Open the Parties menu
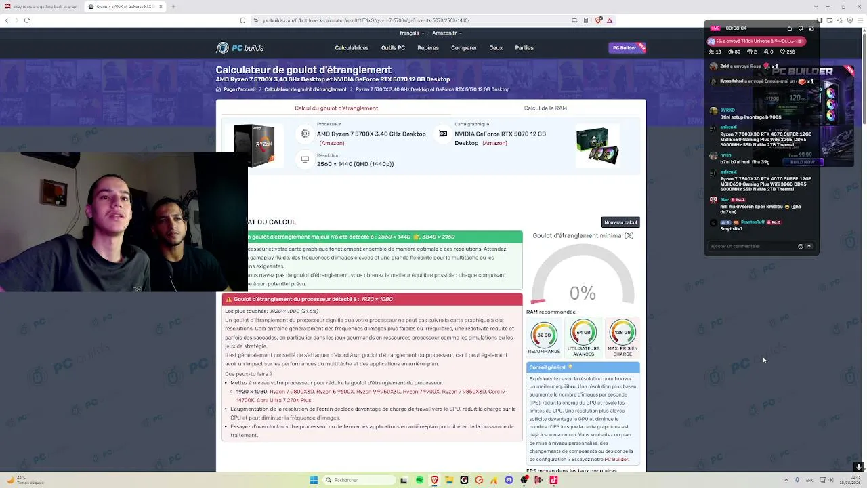The height and width of the screenshot is (488, 867). tap(524, 48)
